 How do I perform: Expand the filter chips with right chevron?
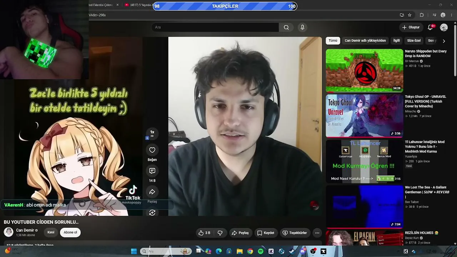point(444,41)
